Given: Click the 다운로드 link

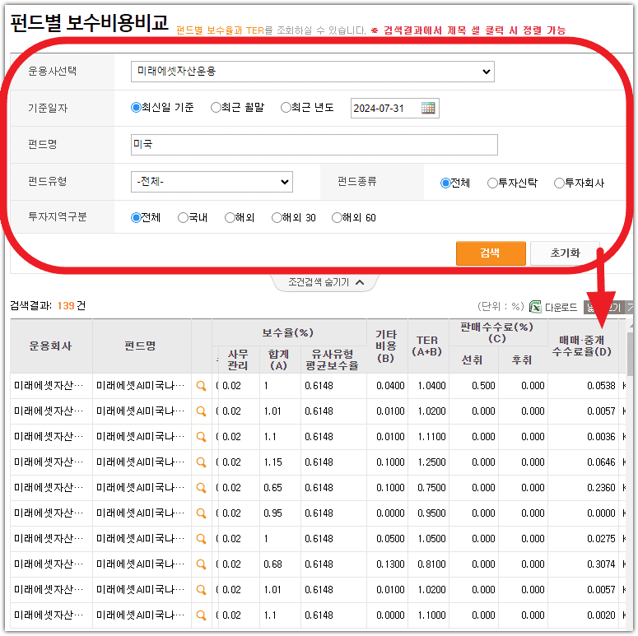Looking at the screenshot, I should [x=561, y=308].
